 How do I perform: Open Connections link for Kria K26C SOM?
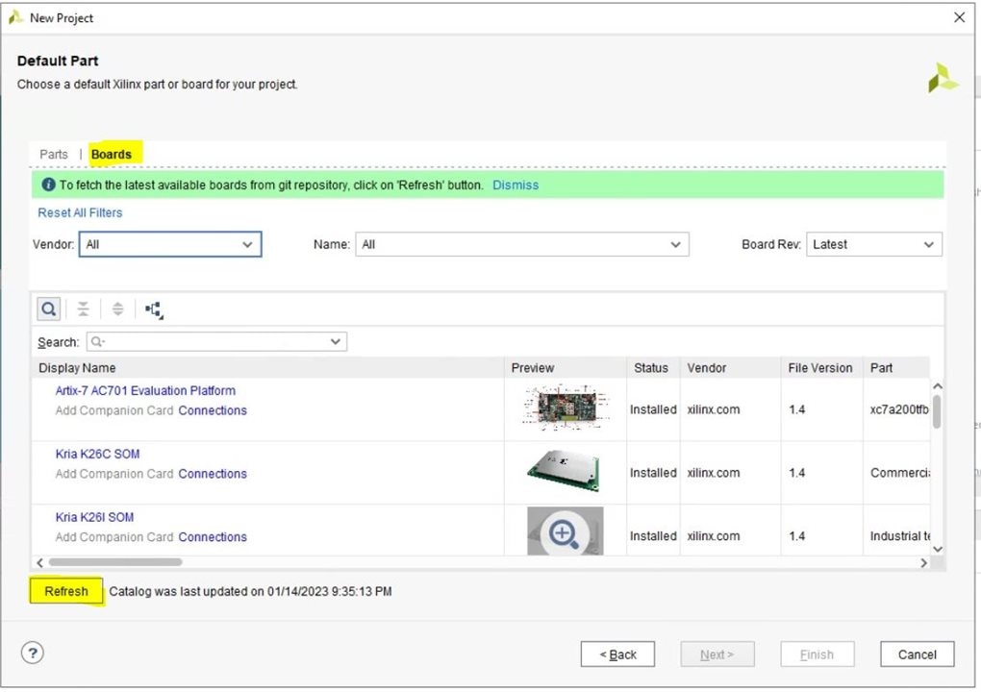click(213, 474)
